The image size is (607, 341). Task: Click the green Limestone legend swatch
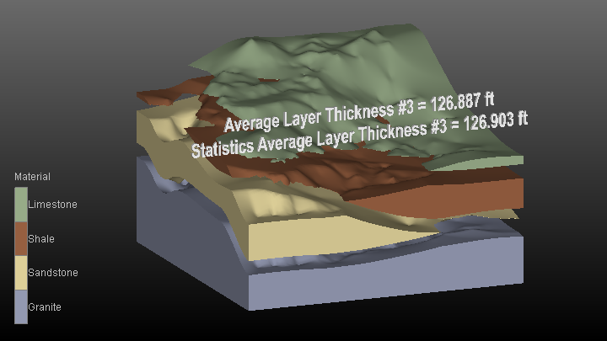point(20,205)
